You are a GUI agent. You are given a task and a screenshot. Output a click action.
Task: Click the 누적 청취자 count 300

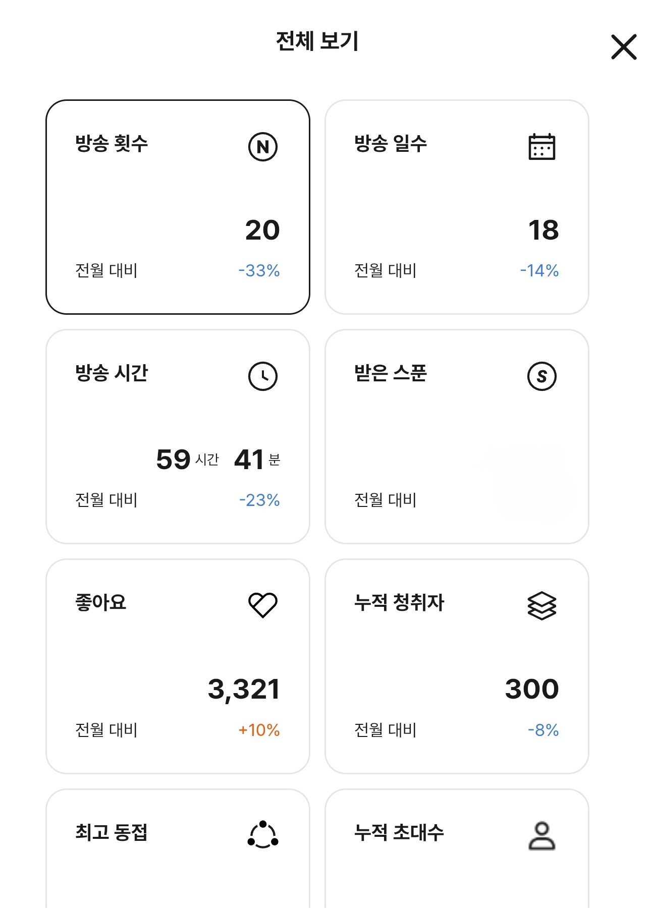pyautogui.click(x=532, y=690)
